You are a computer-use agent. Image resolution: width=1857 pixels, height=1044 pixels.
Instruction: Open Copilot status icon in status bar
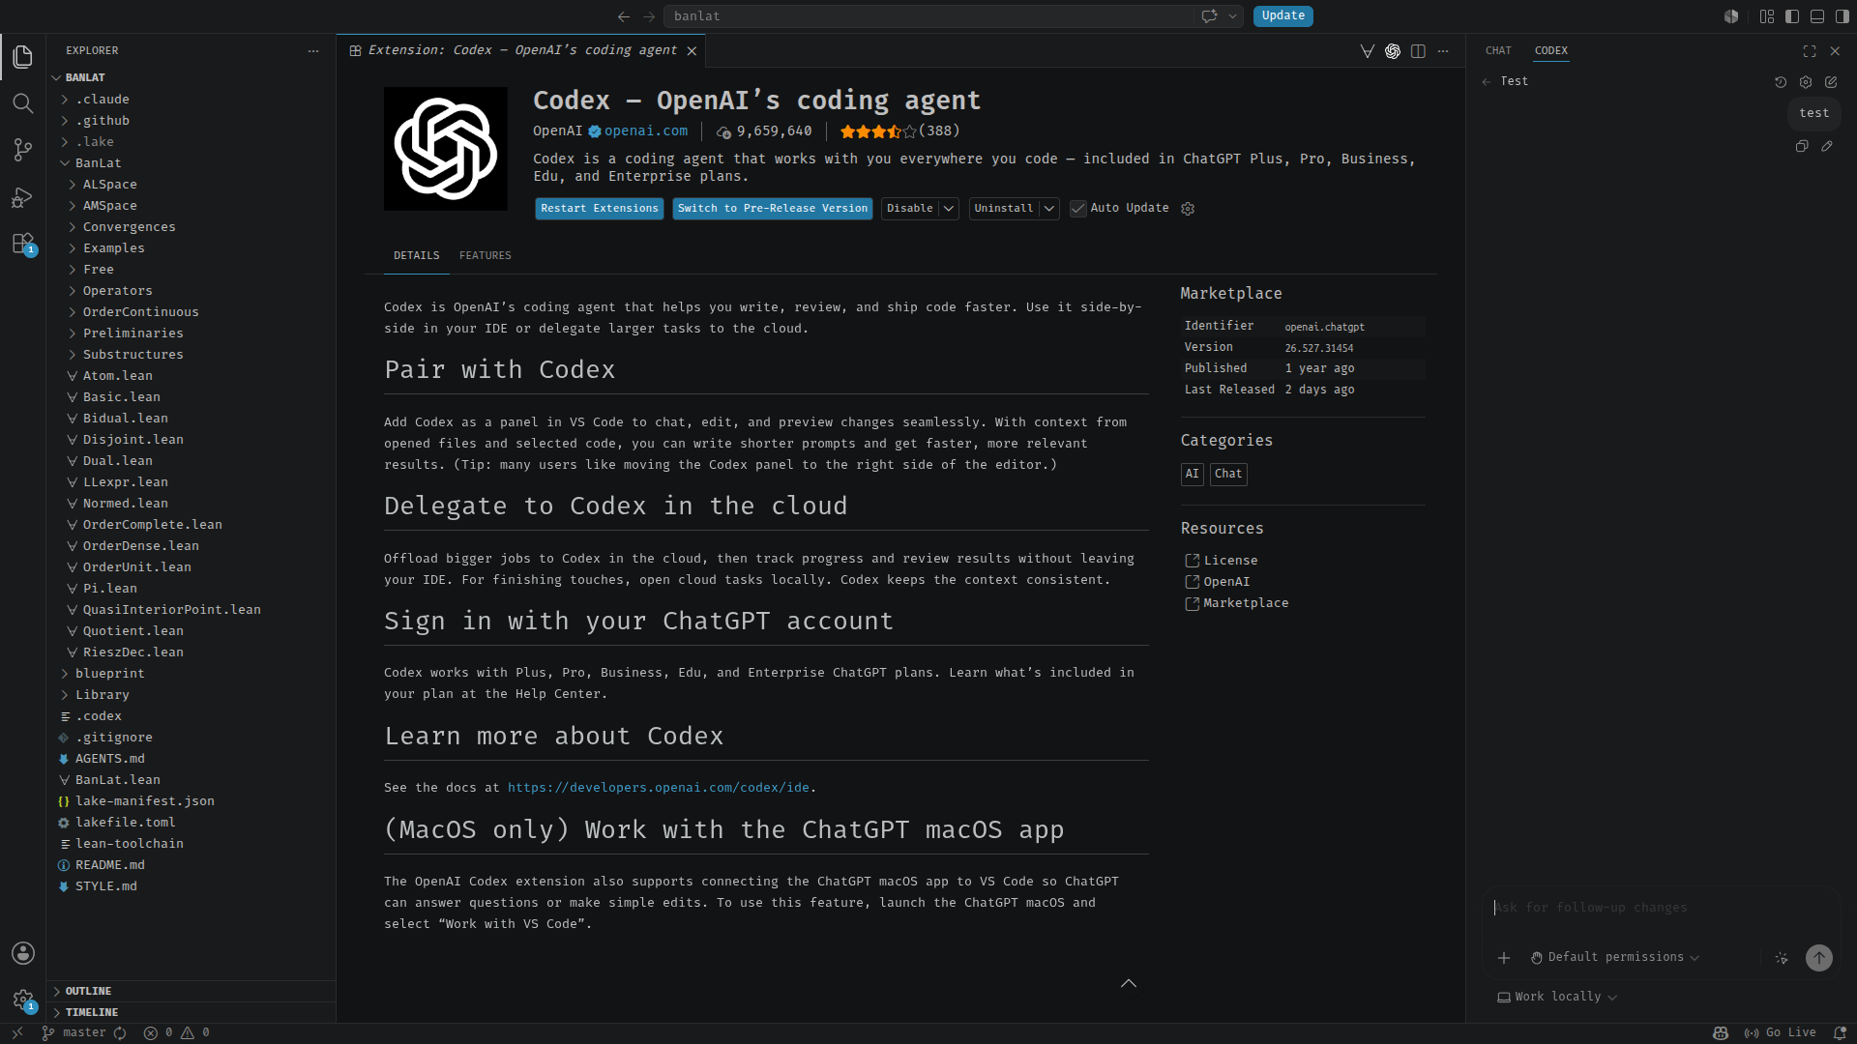tap(1721, 1033)
